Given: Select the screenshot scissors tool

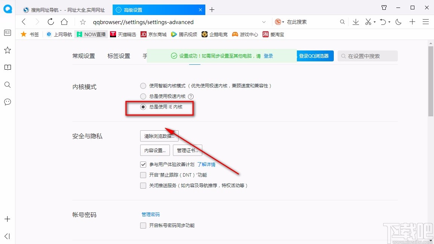Looking at the screenshot, I should point(367,22).
